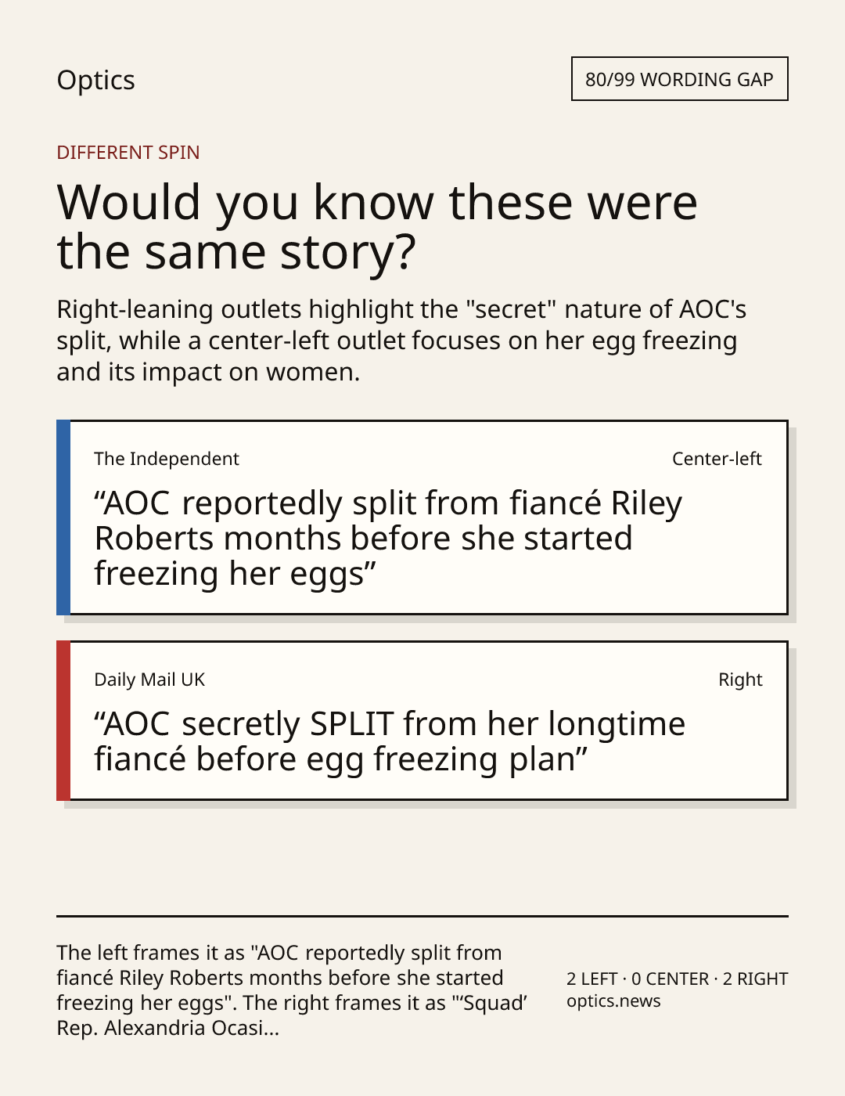
Task: Open The Independent headline card
Action: point(422,517)
